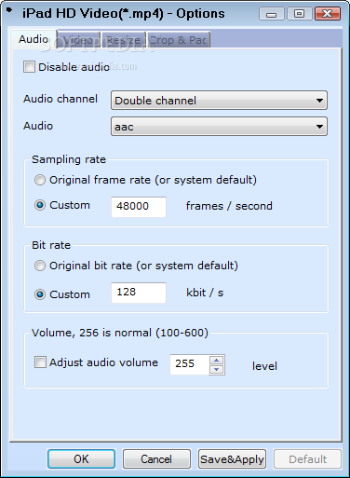Click the 255 volume level field
Image resolution: width=350 pixels, height=478 pixels.
tap(190, 364)
